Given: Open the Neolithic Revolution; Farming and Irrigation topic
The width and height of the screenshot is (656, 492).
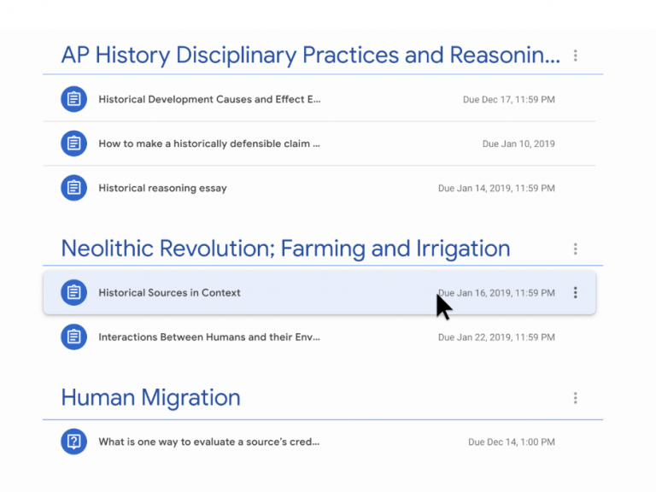Looking at the screenshot, I should [x=286, y=249].
